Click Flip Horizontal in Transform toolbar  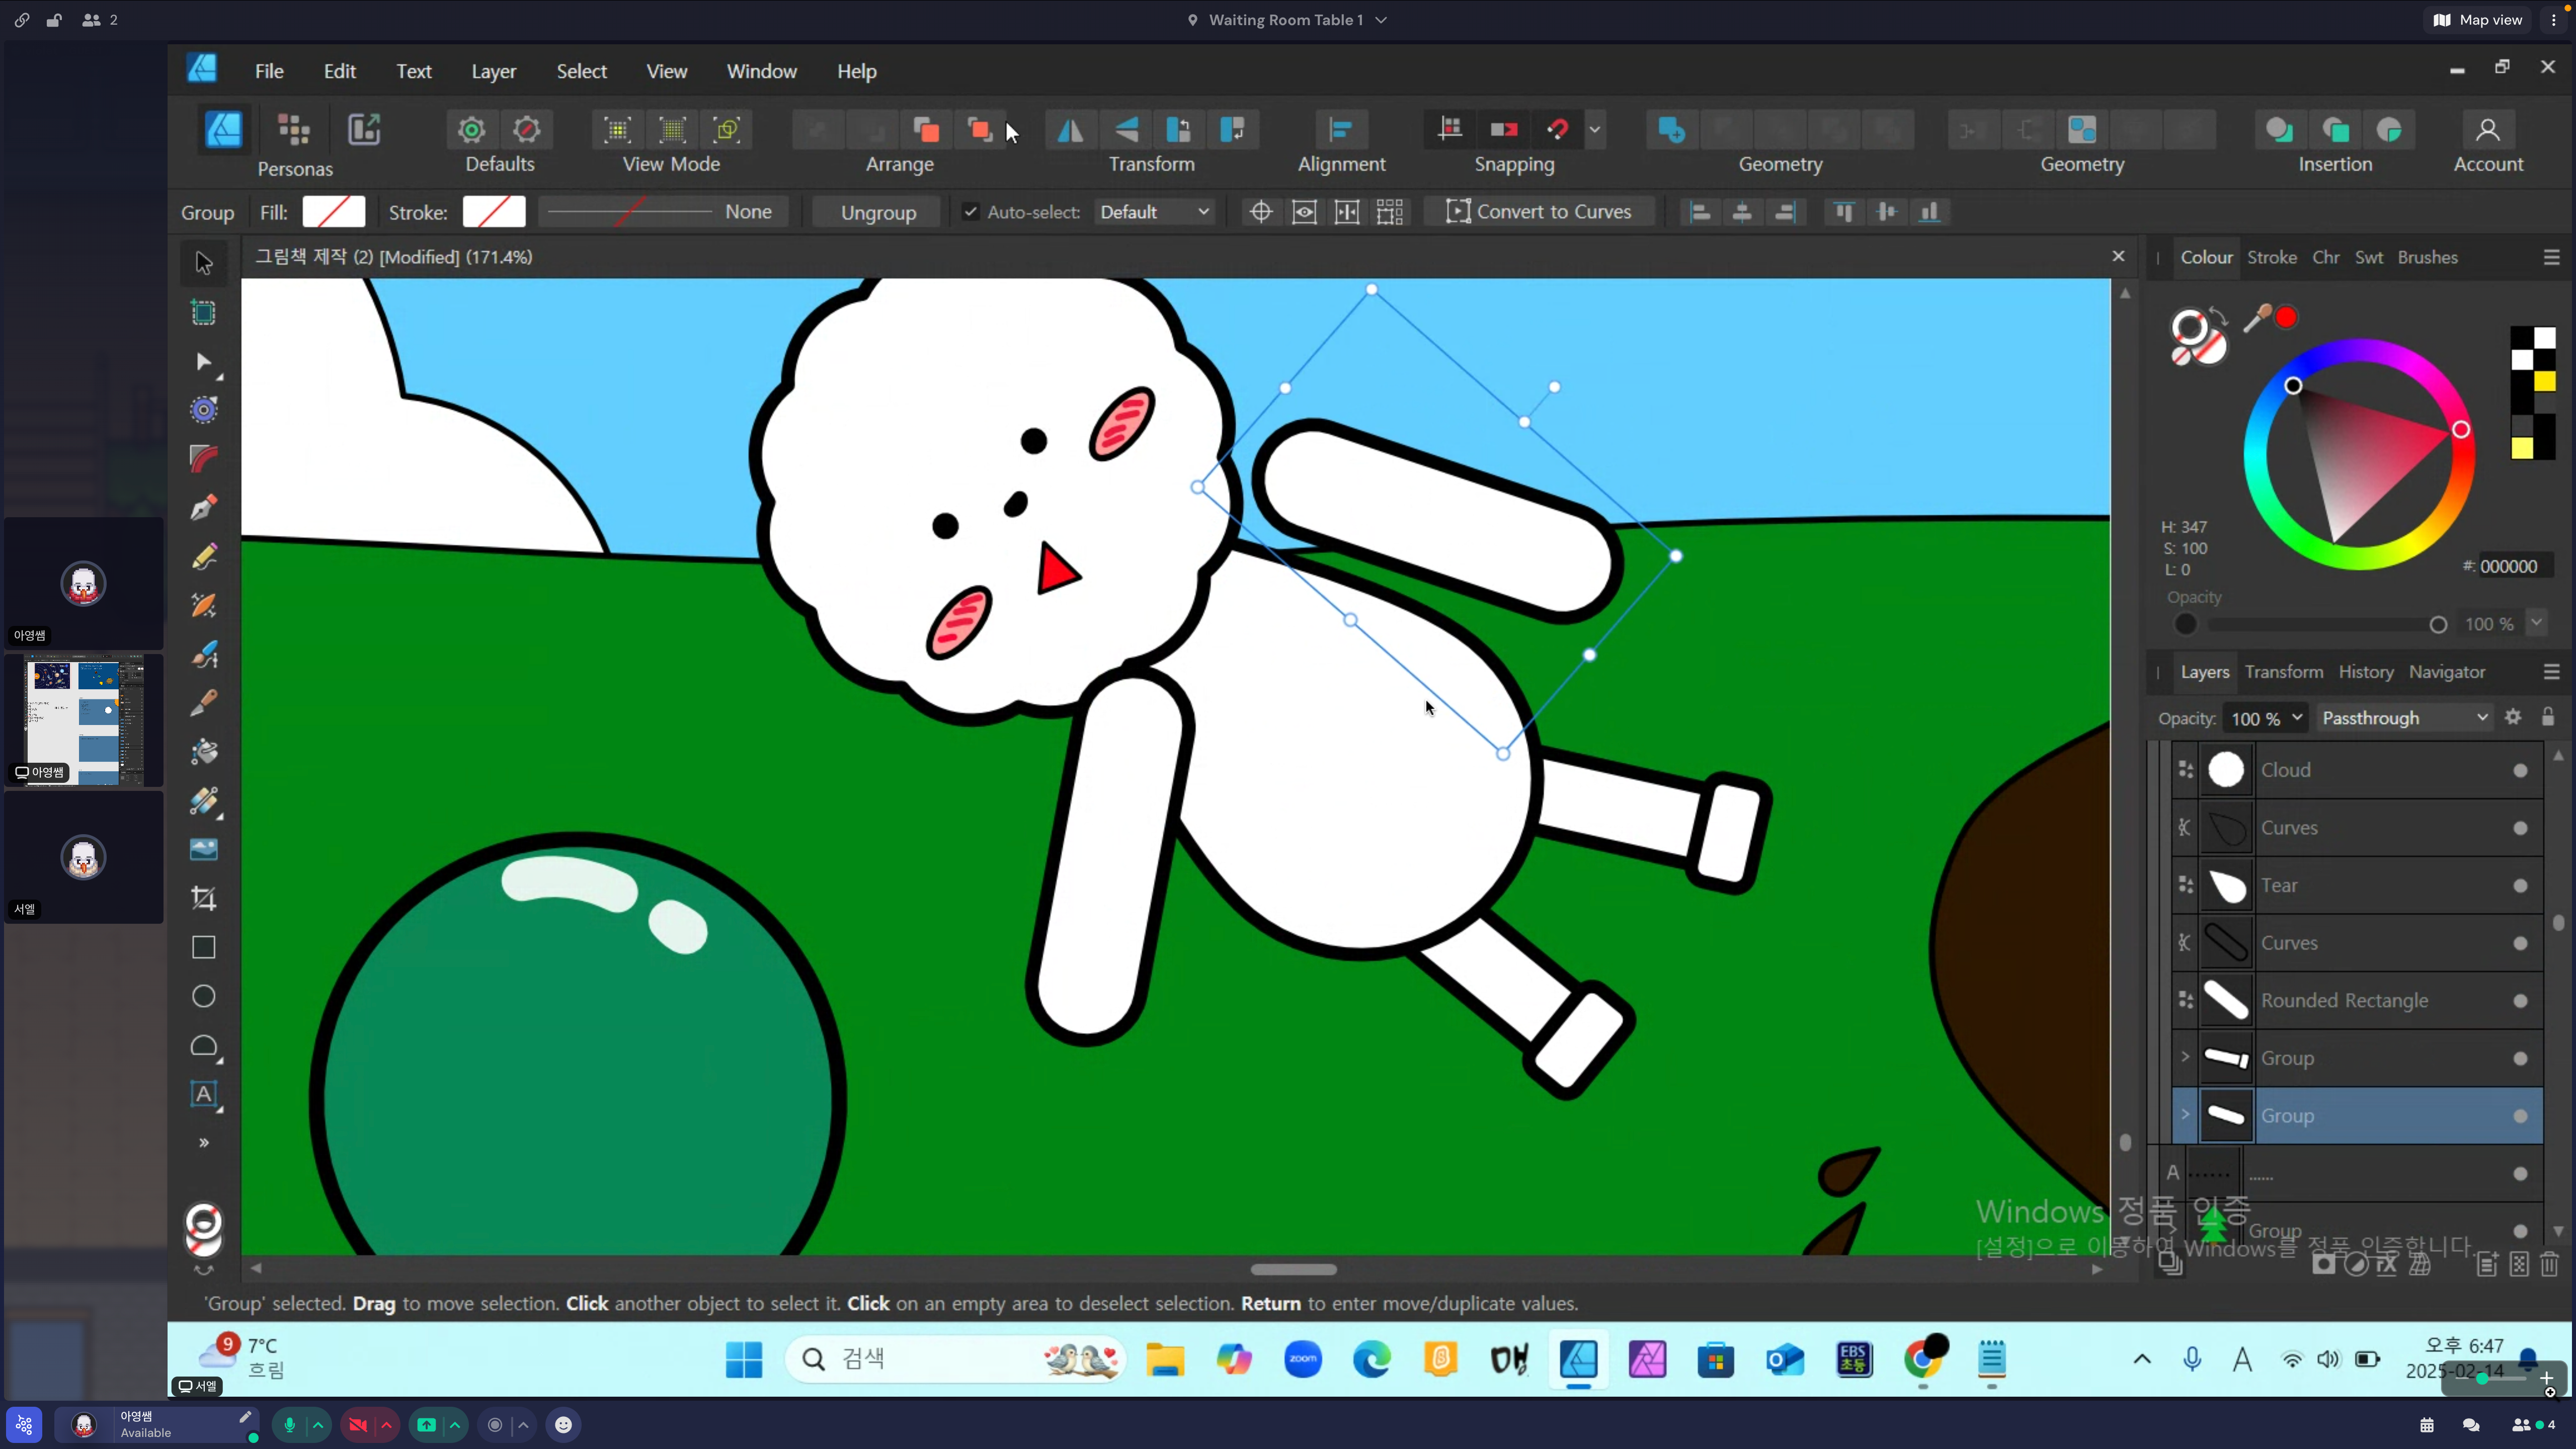tap(1070, 130)
